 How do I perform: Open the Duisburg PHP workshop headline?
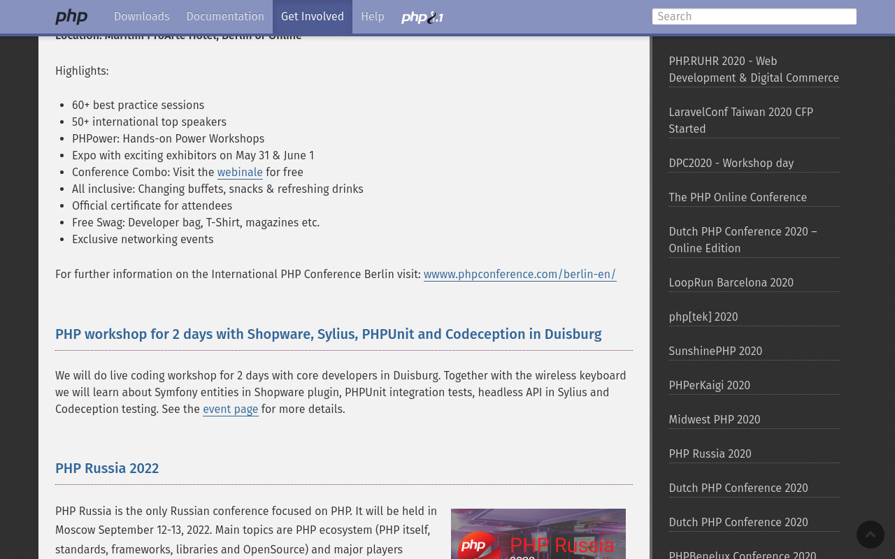pos(329,334)
